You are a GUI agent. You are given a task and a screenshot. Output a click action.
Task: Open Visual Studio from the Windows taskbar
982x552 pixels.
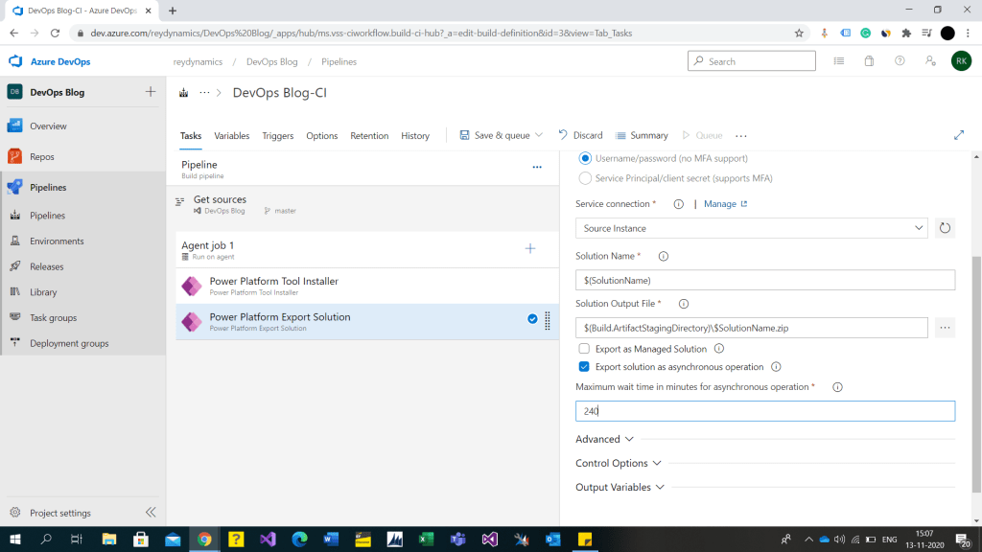coord(268,539)
